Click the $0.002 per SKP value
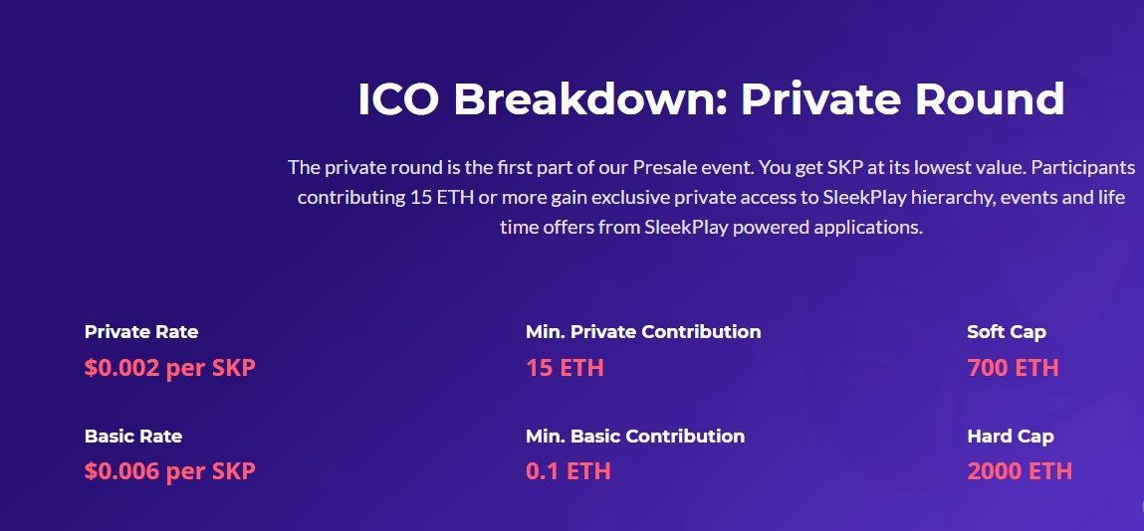Screen dimensions: 1144x531 point(170,368)
